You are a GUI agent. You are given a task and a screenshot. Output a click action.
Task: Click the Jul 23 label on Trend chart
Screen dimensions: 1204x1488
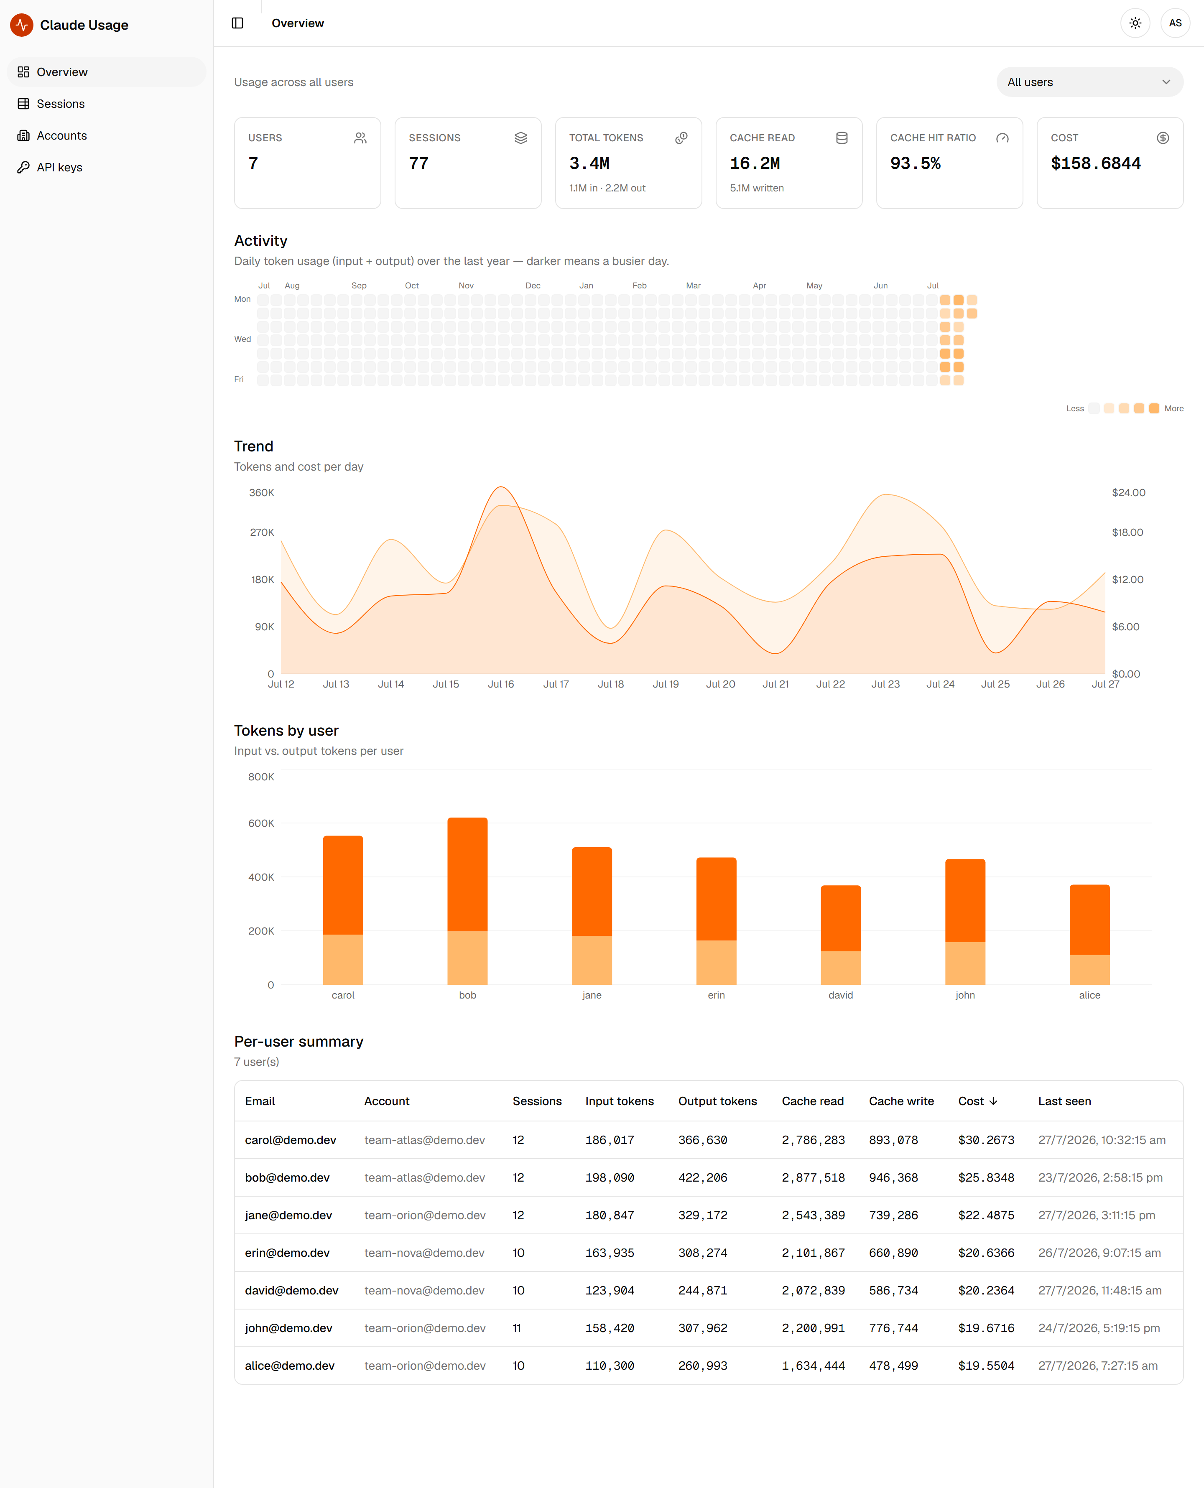pyautogui.click(x=885, y=684)
